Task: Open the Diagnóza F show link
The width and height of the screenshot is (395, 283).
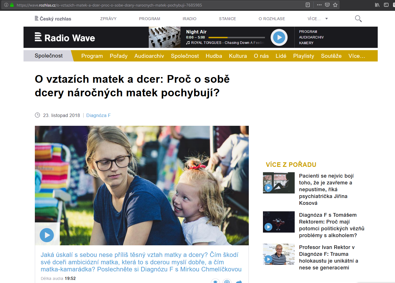Action: [x=98, y=115]
